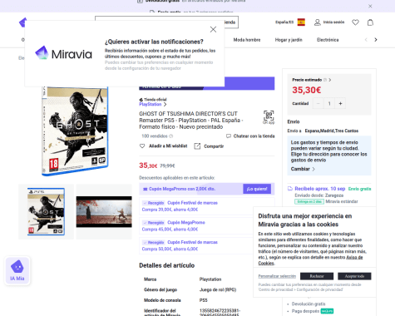
Task: Click the info icon beside Precio estimado
Action: [325, 80]
